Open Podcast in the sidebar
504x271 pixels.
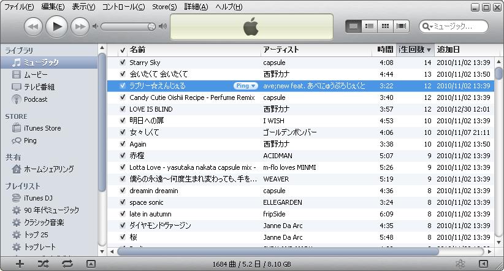pyautogui.click(x=29, y=99)
